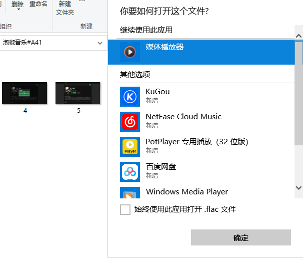Select the PotPlayer yellow icon

tap(130, 147)
